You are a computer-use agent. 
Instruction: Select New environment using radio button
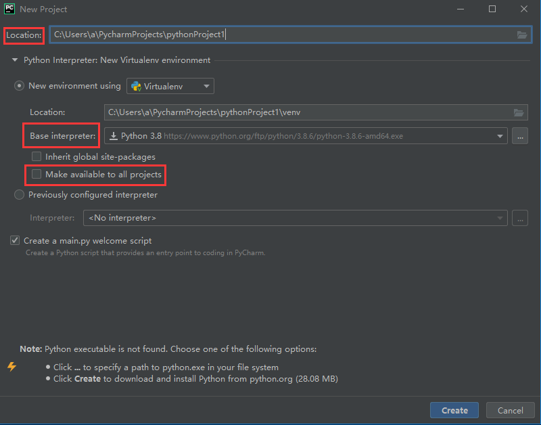click(x=19, y=86)
